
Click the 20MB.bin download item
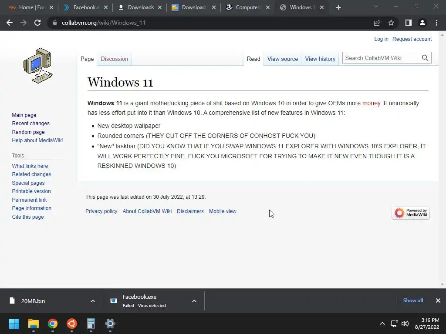click(x=45, y=301)
